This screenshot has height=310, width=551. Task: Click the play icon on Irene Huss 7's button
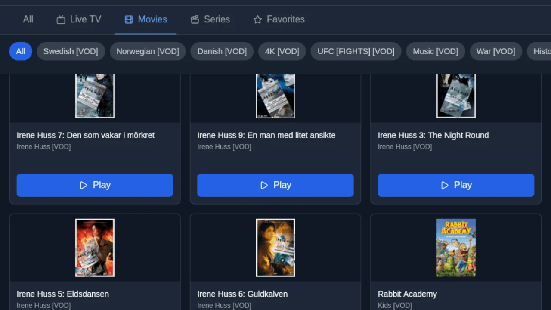(x=84, y=185)
